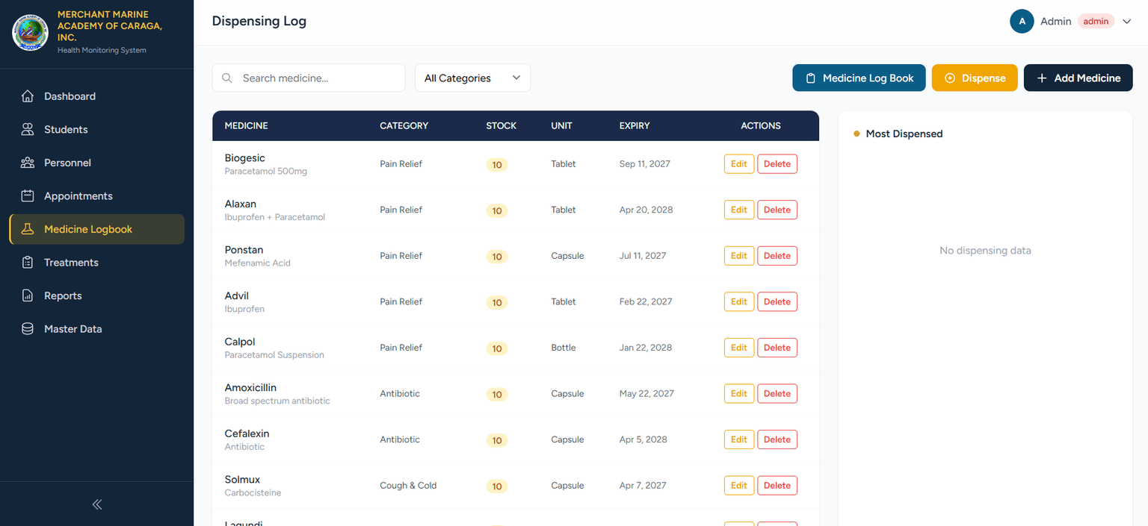
Task: Click Cough & Cold category cell
Action: tap(408, 486)
